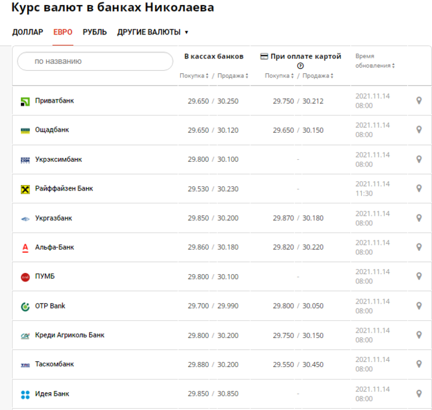Click Райффайзен Банк update time 11:30
Screen dimensions: 432x410
tap(364, 194)
